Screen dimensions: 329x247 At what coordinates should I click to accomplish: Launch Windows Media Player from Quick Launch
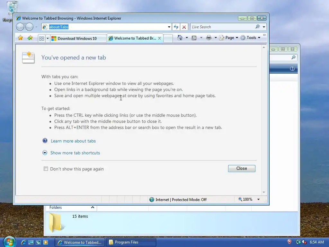click(x=46, y=242)
